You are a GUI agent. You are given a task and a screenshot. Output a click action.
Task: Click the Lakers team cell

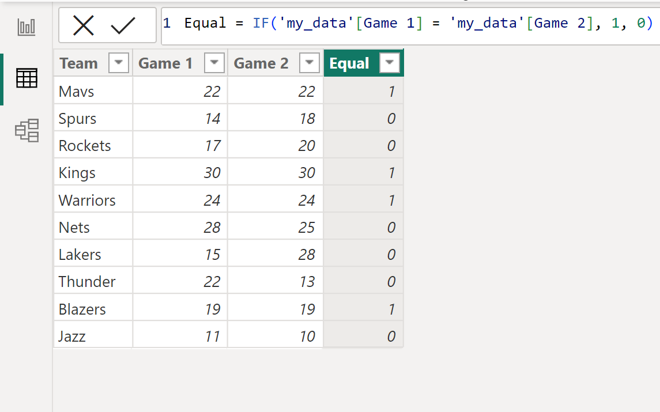click(x=93, y=254)
